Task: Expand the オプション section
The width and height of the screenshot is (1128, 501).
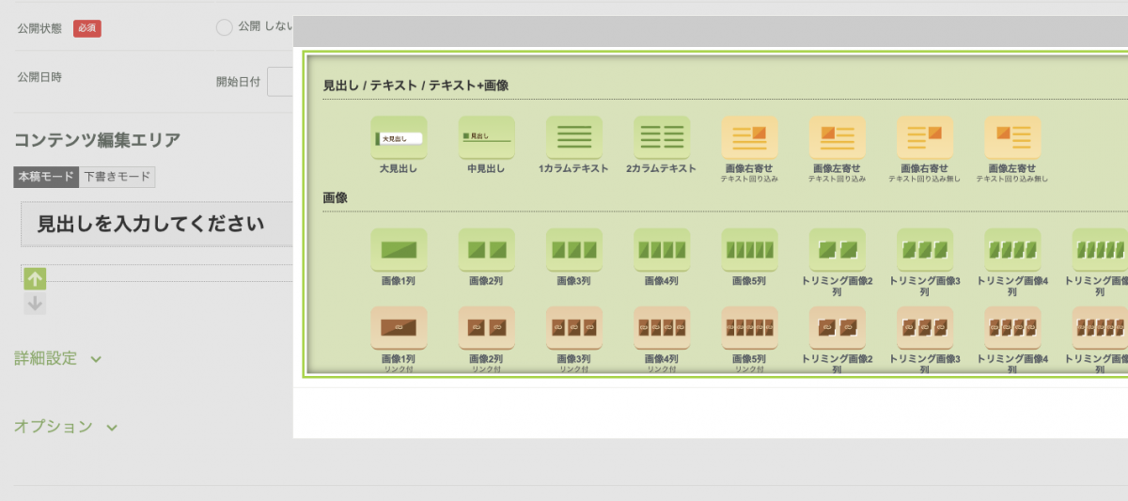Action: click(x=66, y=427)
